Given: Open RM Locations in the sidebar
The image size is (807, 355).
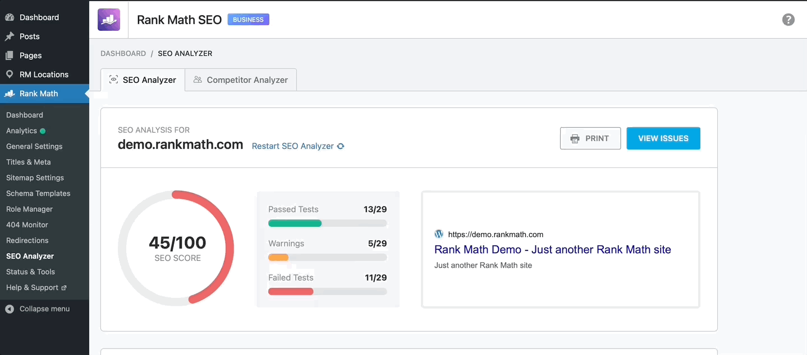Looking at the screenshot, I should [x=44, y=74].
